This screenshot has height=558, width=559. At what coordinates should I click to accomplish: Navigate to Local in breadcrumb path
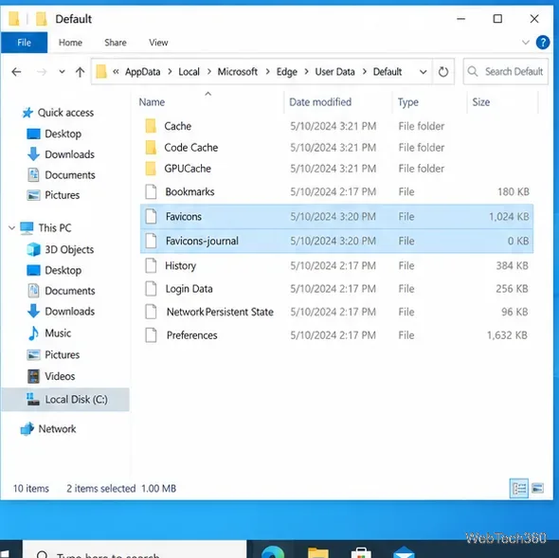189,72
